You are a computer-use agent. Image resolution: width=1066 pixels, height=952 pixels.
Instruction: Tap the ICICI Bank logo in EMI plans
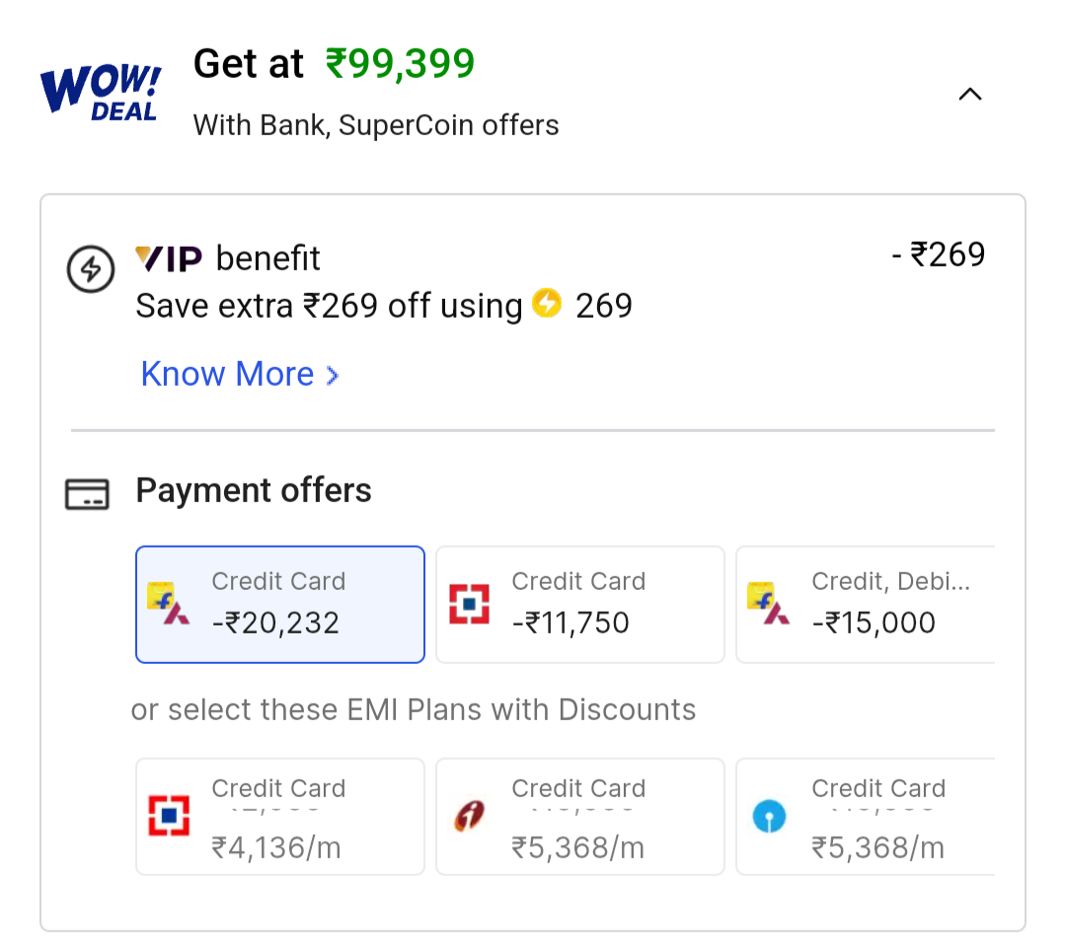click(x=470, y=816)
